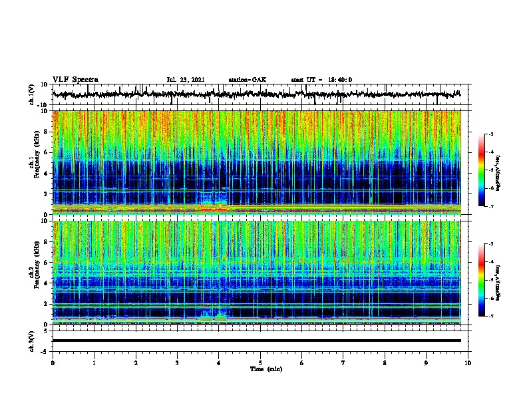Click the ch.1 "Frequency (kHz)" axis label
This screenshot has height=407, width=527.
(x=37, y=155)
